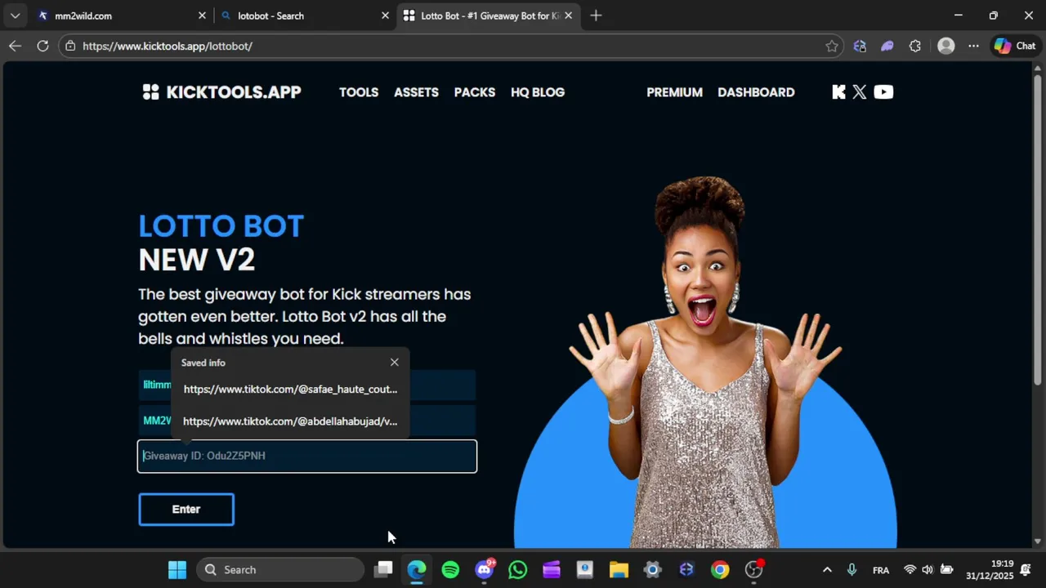This screenshot has width=1046, height=588.
Task: Open the browser extensions puzzle icon
Action: click(914, 46)
